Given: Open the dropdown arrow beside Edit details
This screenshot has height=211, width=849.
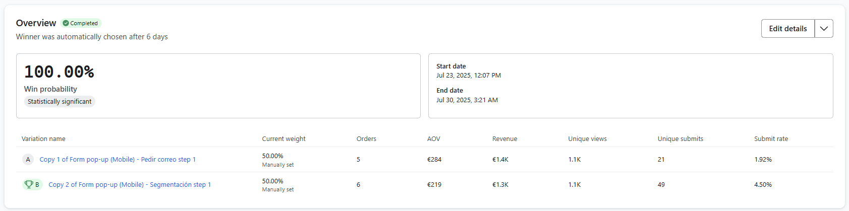Looking at the screenshot, I should (823, 29).
